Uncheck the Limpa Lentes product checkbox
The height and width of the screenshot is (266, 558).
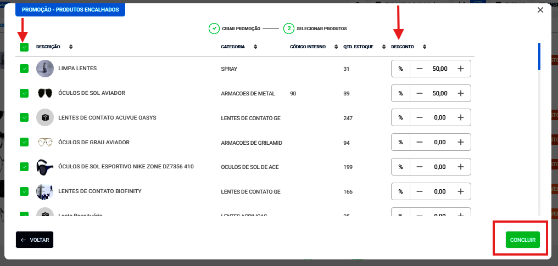24,69
